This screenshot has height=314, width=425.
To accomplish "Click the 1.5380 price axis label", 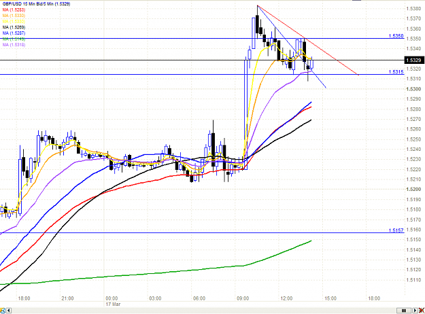I will 413,9.
